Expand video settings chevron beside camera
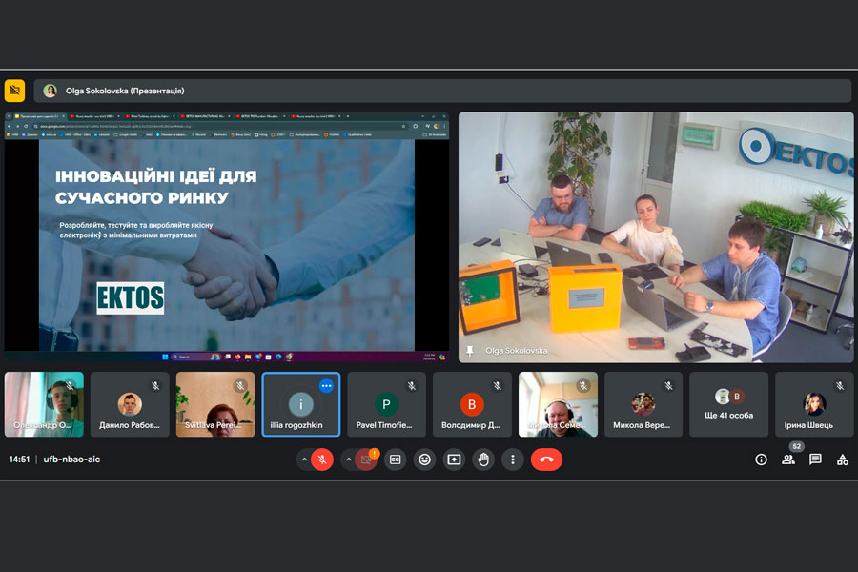This screenshot has height=572, width=858. click(x=349, y=460)
